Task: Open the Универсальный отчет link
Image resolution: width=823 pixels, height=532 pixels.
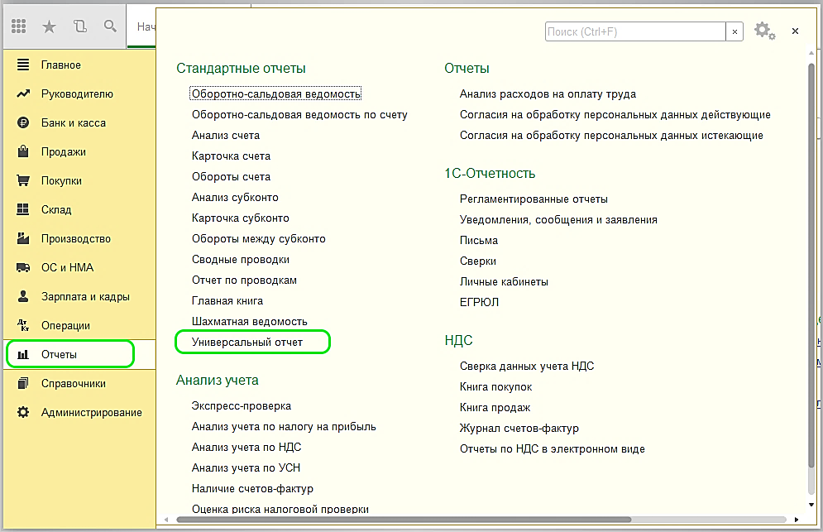Action: [247, 342]
